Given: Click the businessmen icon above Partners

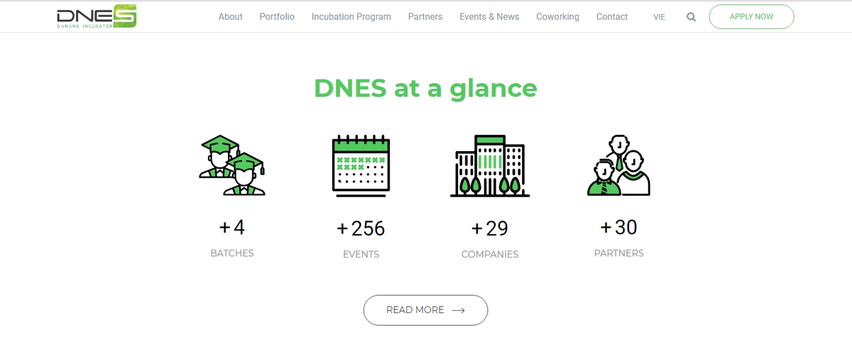Looking at the screenshot, I should (x=618, y=165).
